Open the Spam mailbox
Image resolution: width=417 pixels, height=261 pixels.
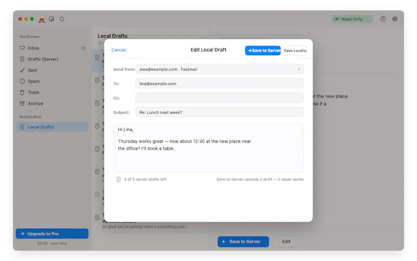coord(52,81)
